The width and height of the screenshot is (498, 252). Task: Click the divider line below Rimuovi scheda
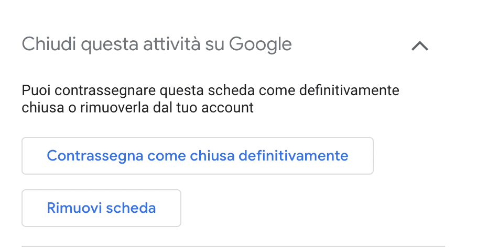(233, 246)
